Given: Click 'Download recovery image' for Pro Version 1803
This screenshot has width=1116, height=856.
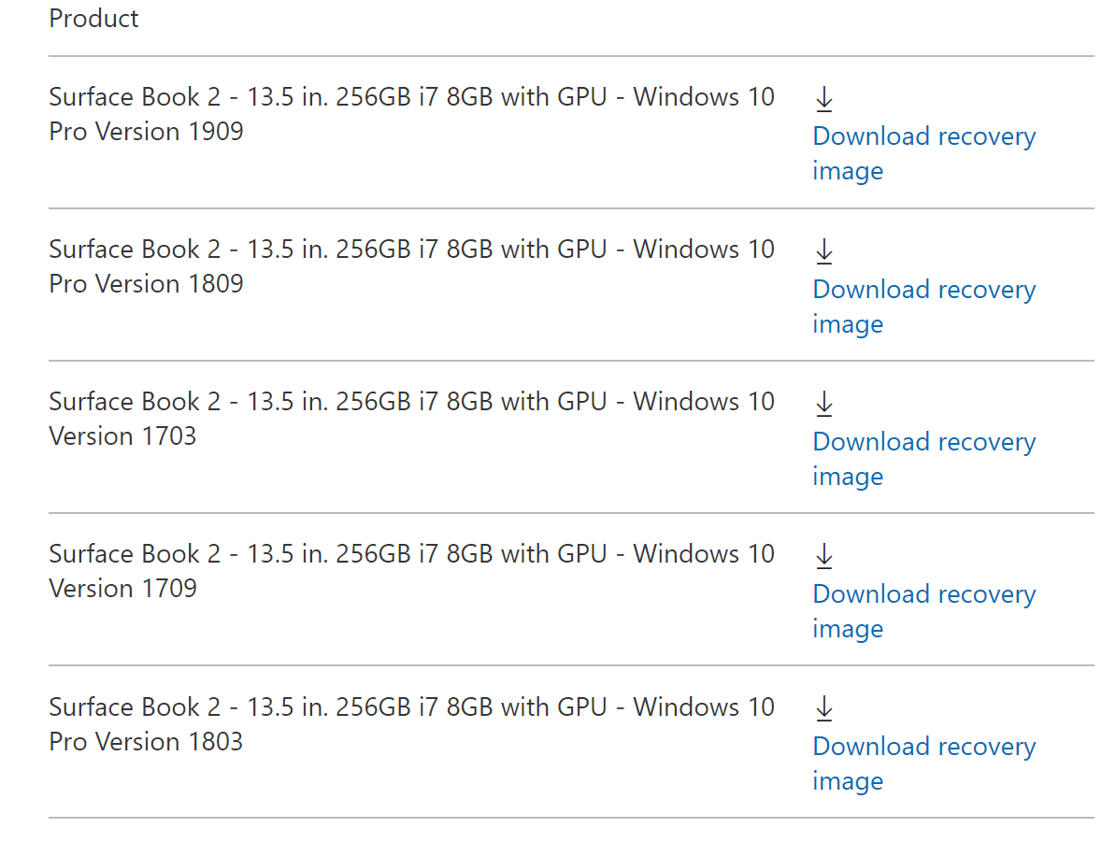Looking at the screenshot, I should pyautogui.click(x=923, y=763).
